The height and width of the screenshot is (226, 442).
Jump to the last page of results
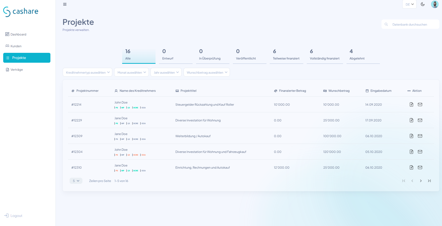coord(429,181)
